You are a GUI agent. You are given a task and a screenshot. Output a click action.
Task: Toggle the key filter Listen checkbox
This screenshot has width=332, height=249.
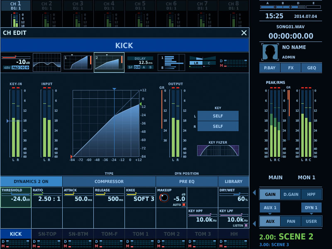click(246, 225)
